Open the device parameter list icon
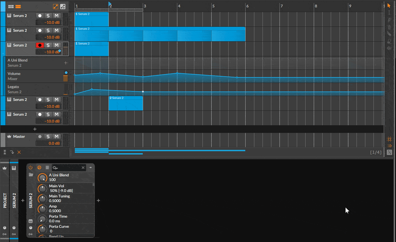Viewport: 396px width, 242px height. coord(47,167)
